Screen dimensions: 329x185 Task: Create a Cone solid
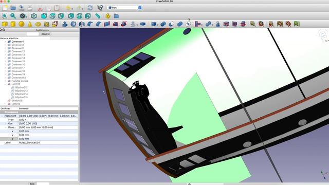click(x=30, y=24)
